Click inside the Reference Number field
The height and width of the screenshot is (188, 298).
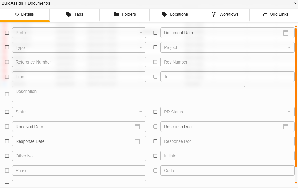(x=78, y=62)
